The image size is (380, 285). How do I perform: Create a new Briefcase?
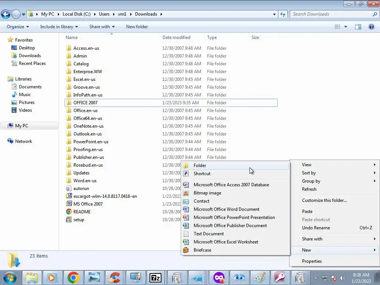pyautogui.click(x=235, y=250)
